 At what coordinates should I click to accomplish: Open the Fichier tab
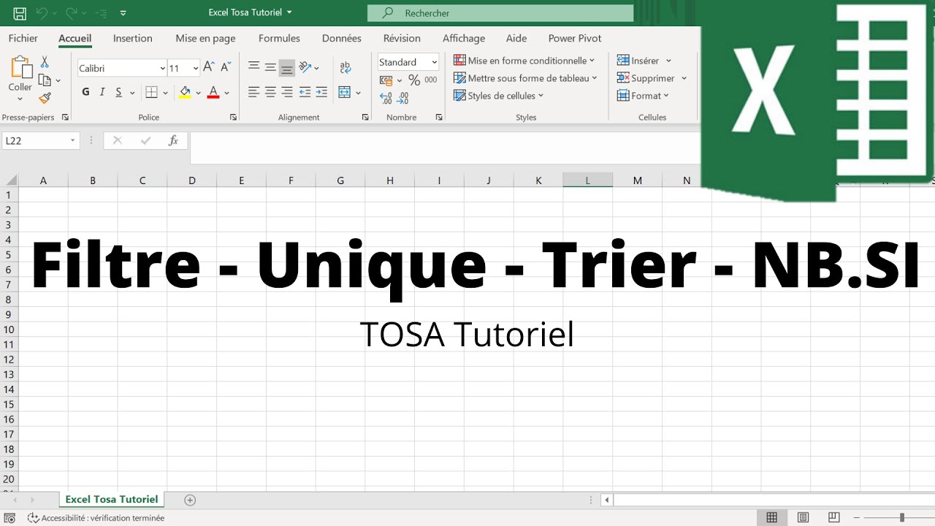point(23,38)
